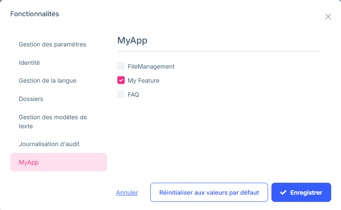The height and width of the screenshot is (210, 341).
Task: Save changes with the Enregistrer button
Action: [301, 193]
